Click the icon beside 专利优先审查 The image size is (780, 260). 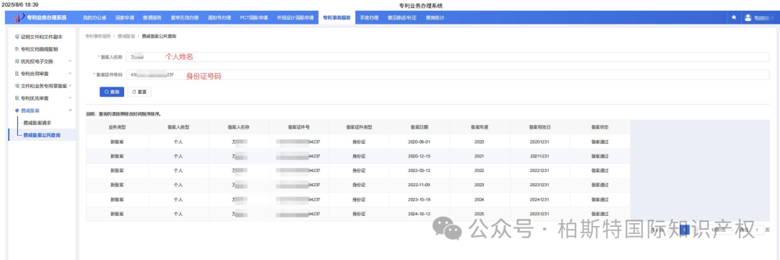(17, 98)
